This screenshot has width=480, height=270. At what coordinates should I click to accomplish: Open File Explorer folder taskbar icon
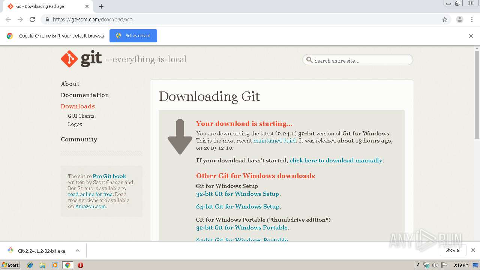point(42,265)
